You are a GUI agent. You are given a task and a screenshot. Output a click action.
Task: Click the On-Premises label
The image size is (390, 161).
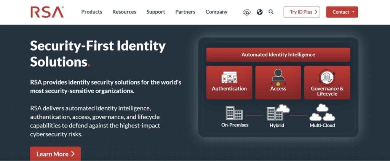(235, 125)
